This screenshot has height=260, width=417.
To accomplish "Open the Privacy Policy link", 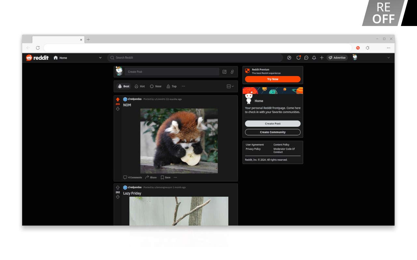I will coord(253,149).
